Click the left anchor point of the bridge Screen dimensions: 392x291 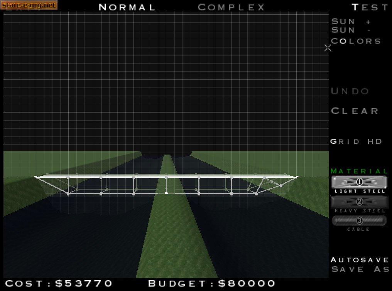click(x=35, y=177)
